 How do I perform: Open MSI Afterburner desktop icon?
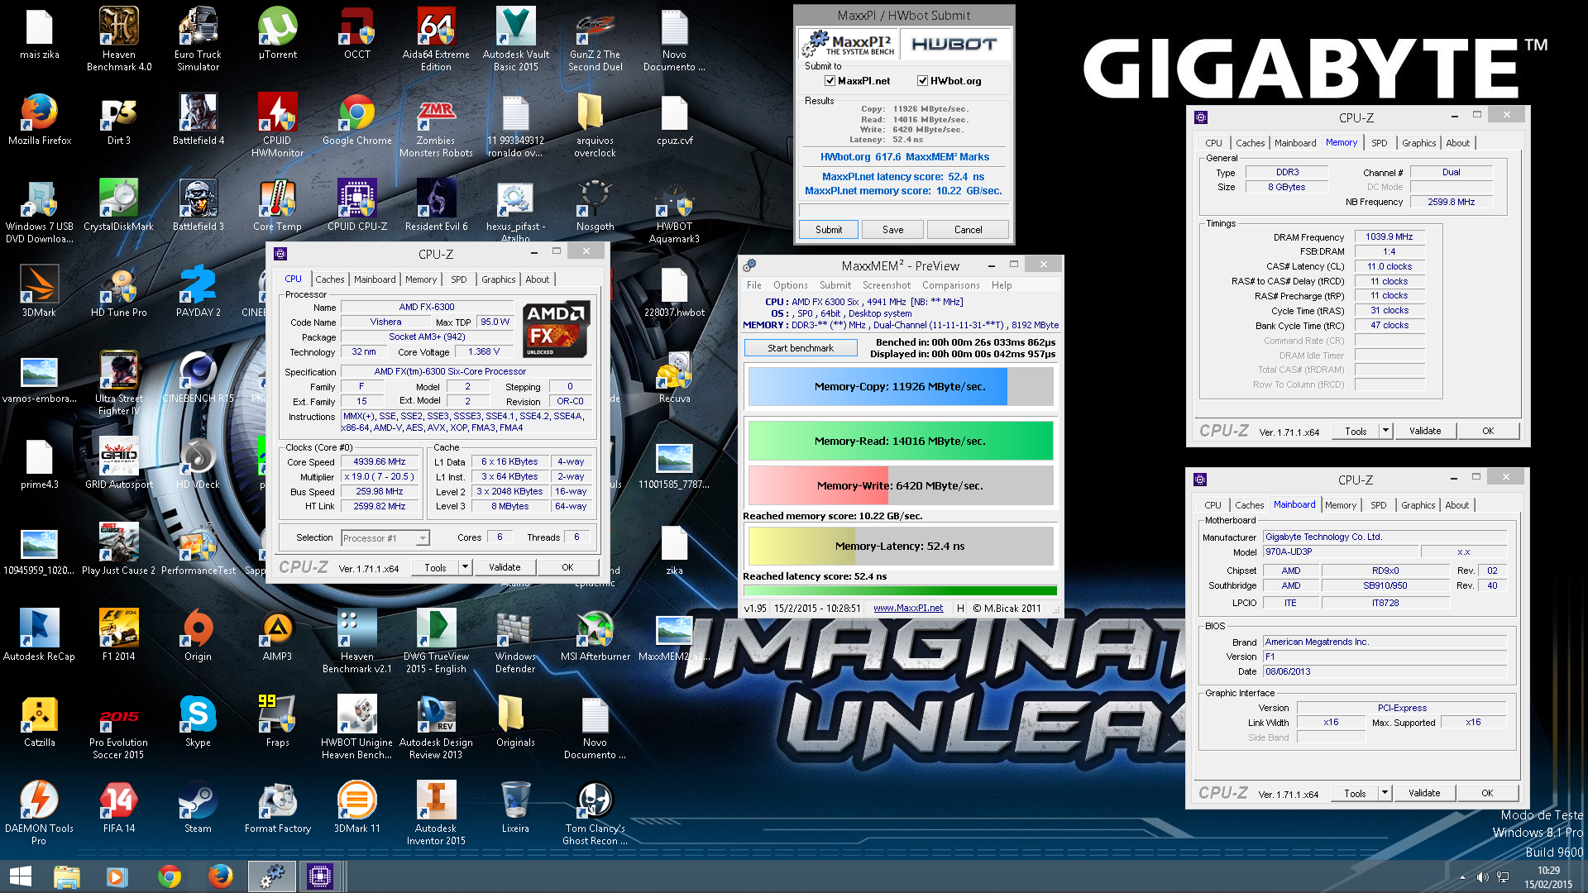tap(595, 636)
